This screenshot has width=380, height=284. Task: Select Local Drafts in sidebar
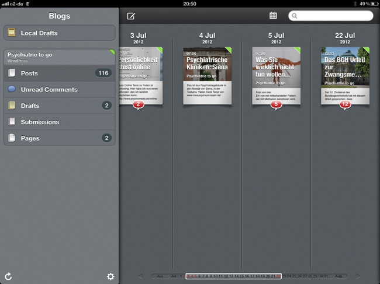[x=59, y=33]
